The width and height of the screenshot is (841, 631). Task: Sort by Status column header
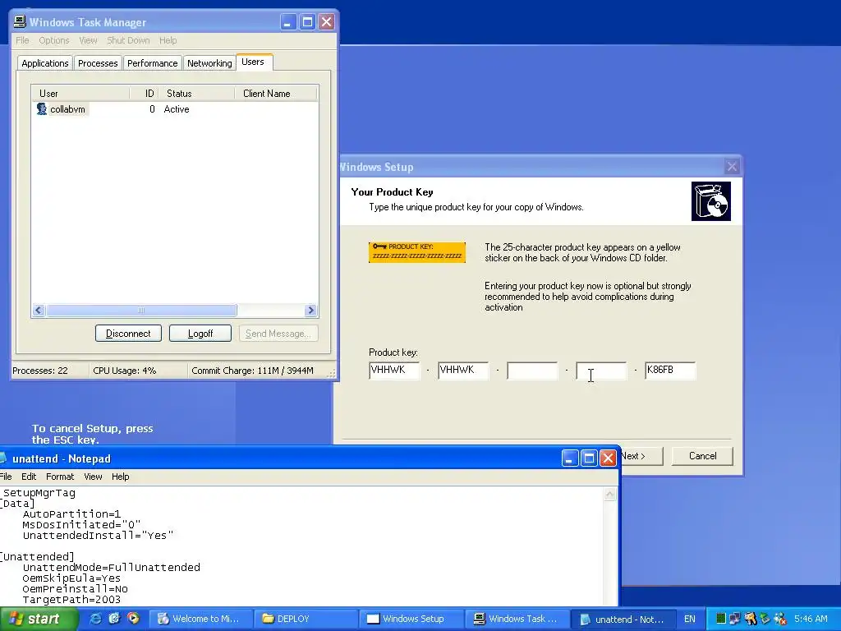196,94
